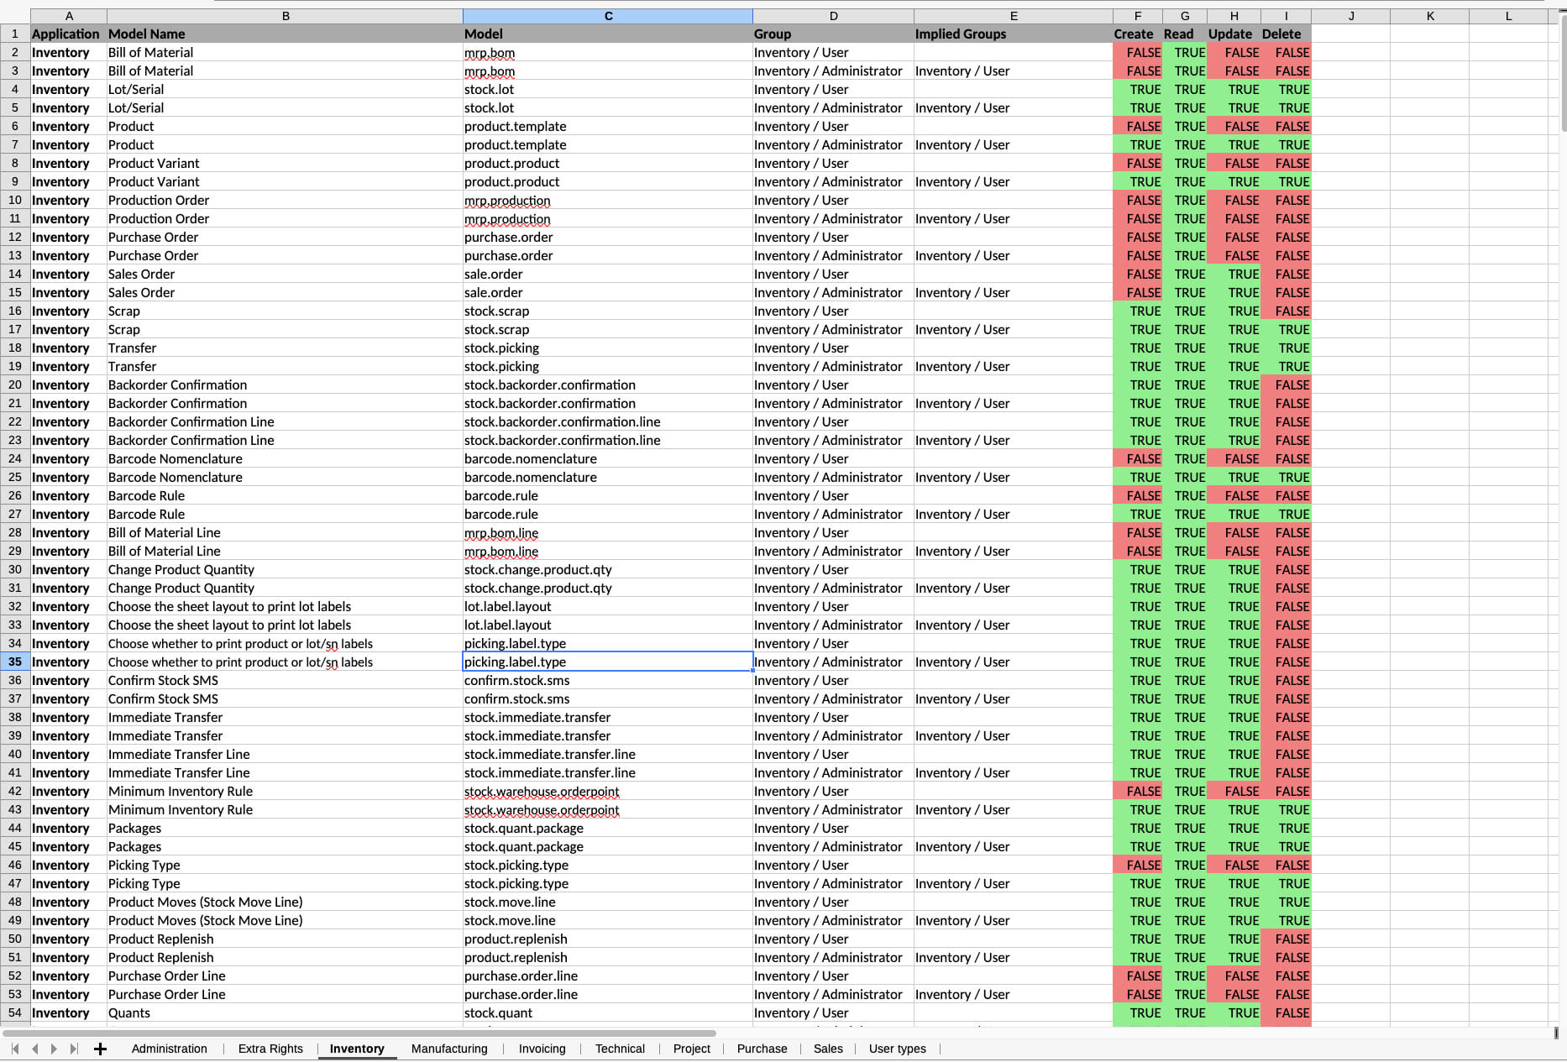Viewport: 1567px width, 1062px height.
Task: Add a new sheet with the plus icon
Action: pos(101,1049)
